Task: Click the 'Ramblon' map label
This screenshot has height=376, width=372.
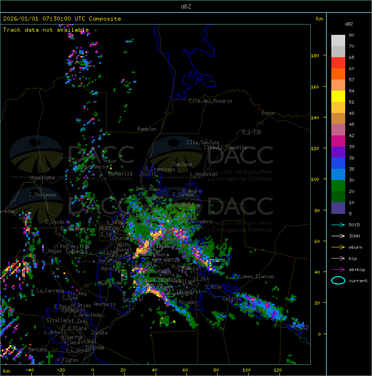Action: click(147, 129)
